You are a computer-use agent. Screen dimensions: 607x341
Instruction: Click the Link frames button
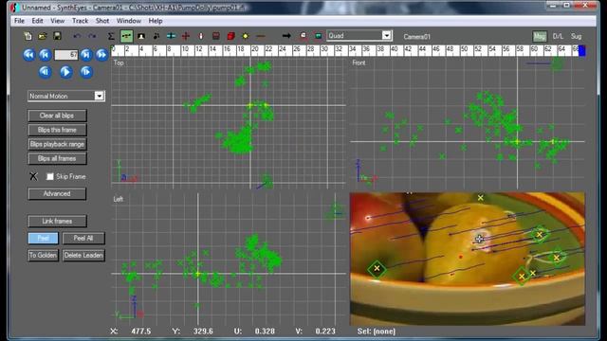tap(57, 221)
